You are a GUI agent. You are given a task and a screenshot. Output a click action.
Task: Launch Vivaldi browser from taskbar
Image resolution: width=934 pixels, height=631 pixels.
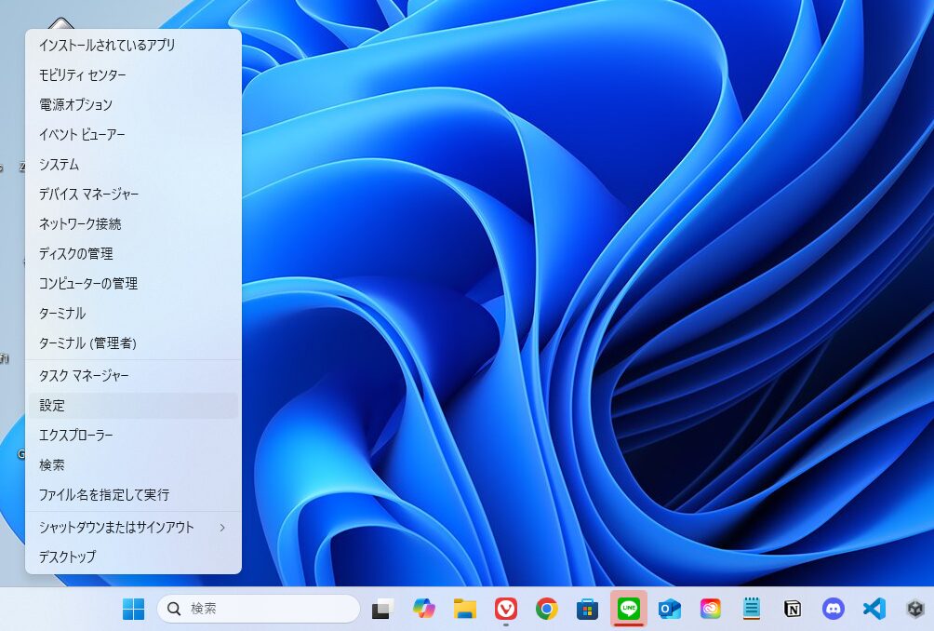pyautogui.click(x=505, y=609)
